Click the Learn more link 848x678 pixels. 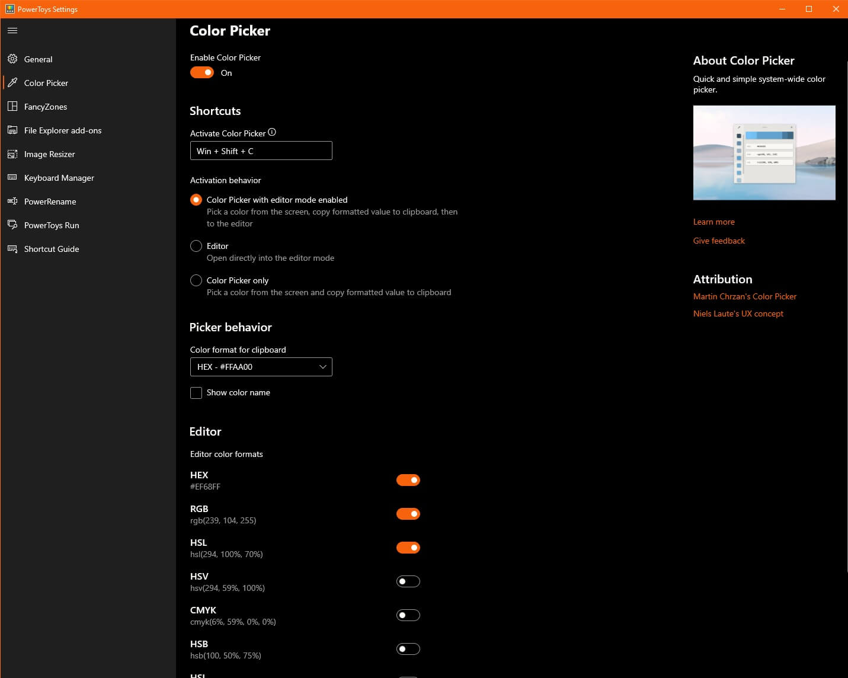pyautogui.click(x=713, y=222)
